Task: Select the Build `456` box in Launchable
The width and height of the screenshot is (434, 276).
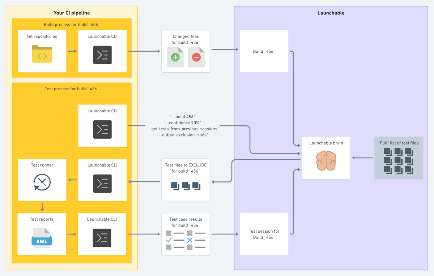Action: (264, 51)
